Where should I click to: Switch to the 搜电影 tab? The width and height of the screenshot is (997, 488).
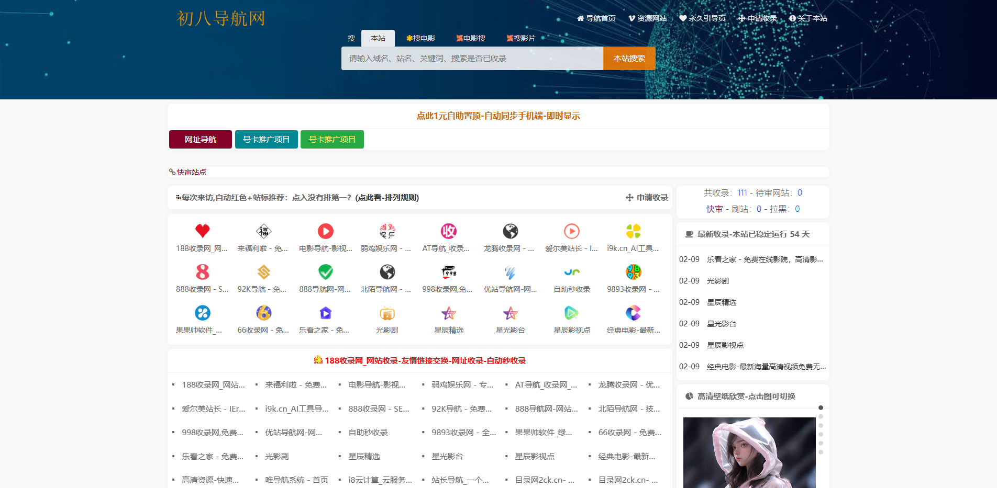tap(422, 38)
